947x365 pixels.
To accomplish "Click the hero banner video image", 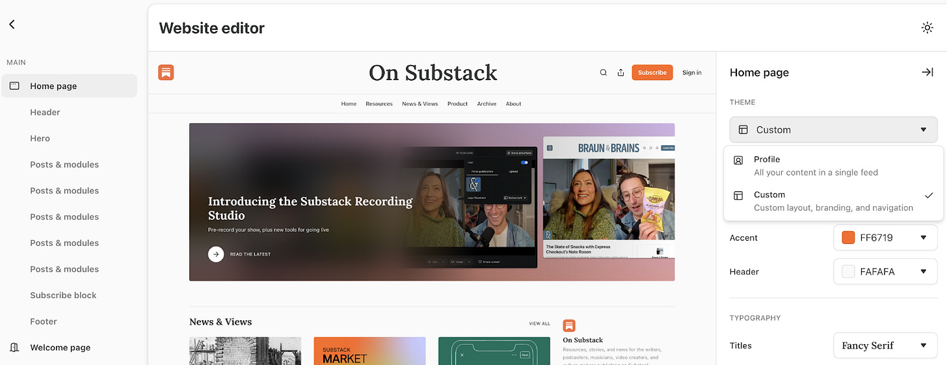I will [432, 202].
